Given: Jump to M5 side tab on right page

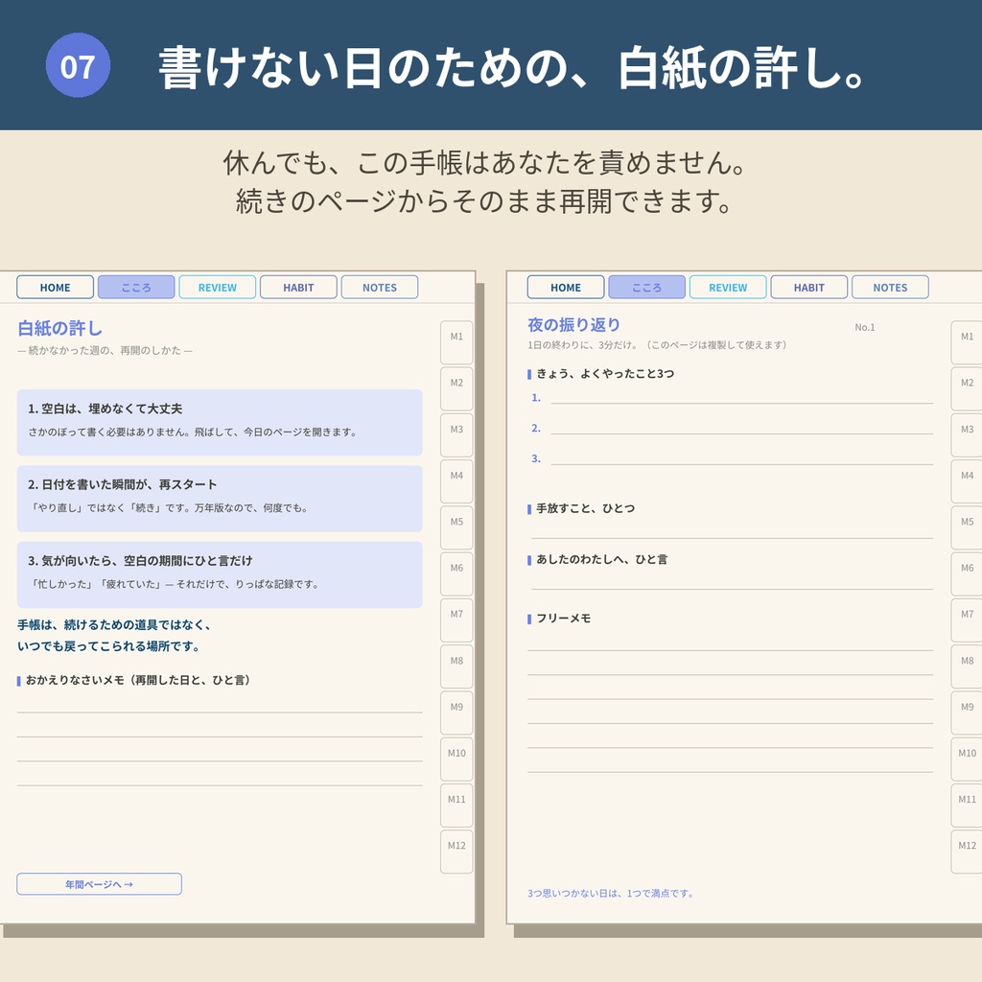Looking at the screenshot, I should coord(967,528).
